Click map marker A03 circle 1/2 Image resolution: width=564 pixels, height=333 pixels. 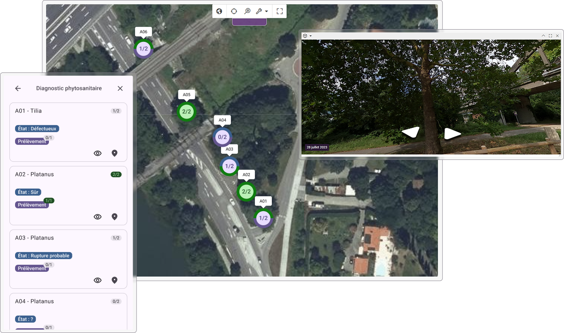click(x=230, y=166)
